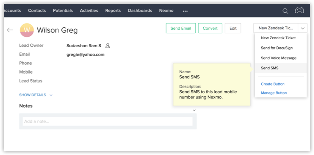Choose Send for DocuSign option
314x155 pixels.
pyautogui.click(x=281, y=48)
